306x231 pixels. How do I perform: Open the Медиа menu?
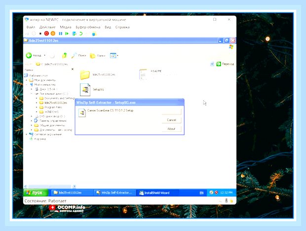(x=66, y=27)
